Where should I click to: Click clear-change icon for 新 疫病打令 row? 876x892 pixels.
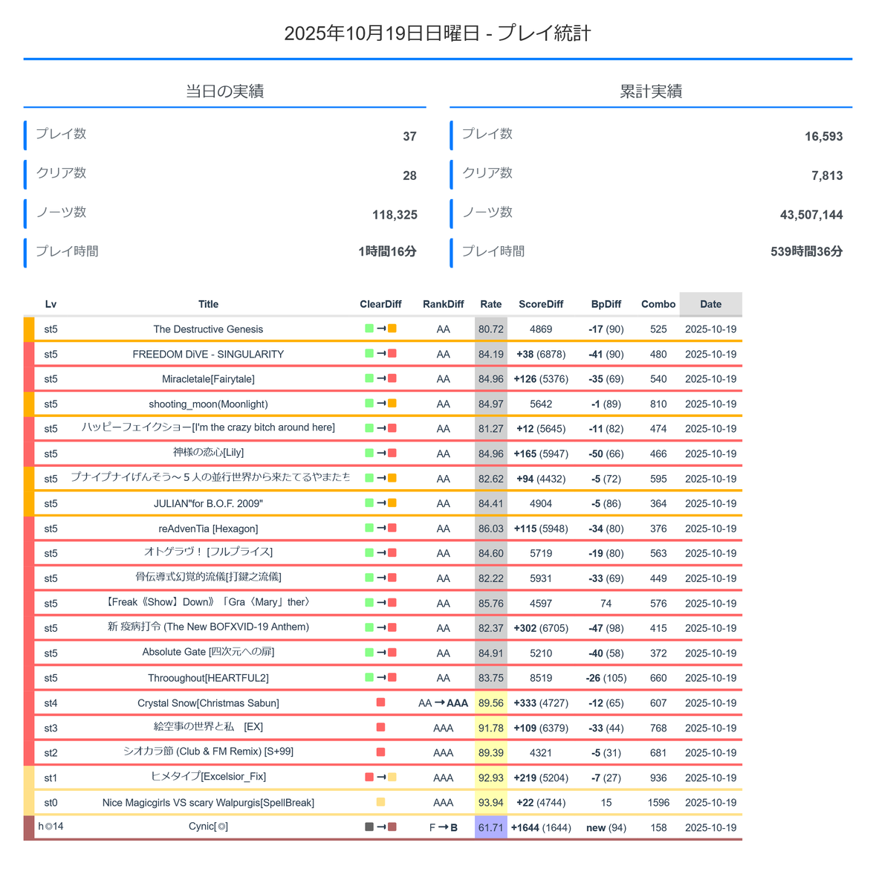381,628
